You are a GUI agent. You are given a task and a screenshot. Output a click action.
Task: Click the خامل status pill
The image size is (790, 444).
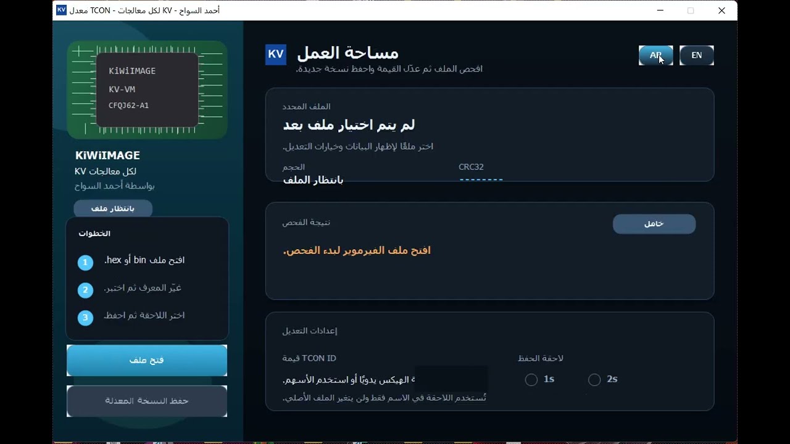point(654,224)
